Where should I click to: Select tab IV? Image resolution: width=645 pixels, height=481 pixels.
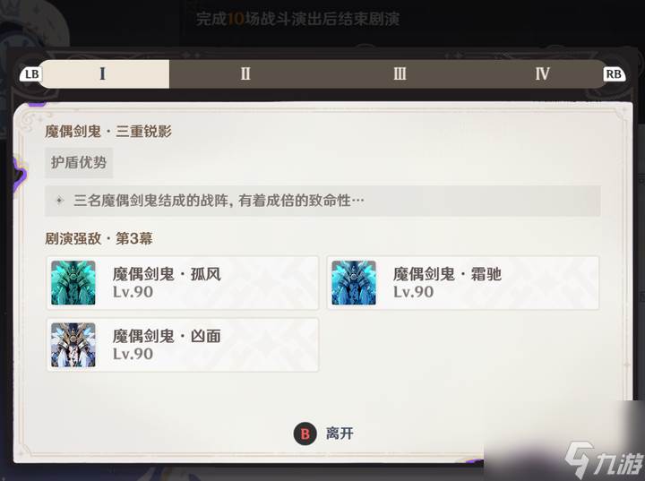point(542,74)
